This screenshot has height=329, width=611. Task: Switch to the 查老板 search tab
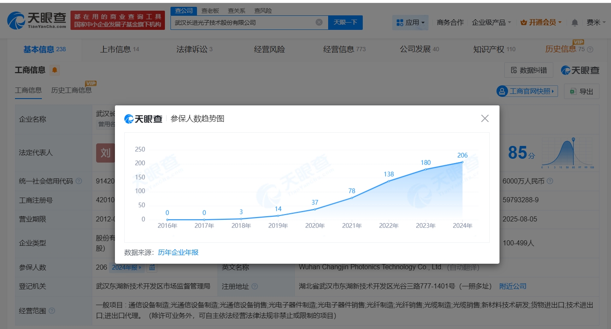pos(210,11)
